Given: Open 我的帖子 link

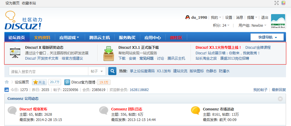Looking at the screenshot, I should [x=260, y=90].
